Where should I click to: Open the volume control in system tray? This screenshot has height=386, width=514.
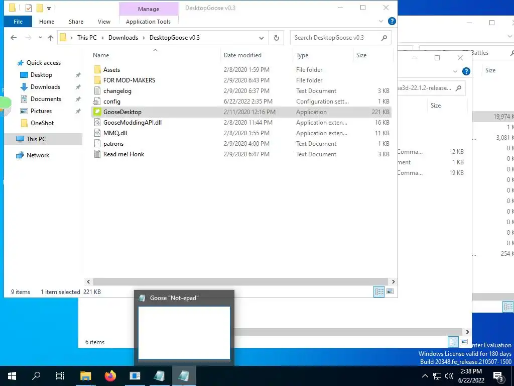click(449, 376)
